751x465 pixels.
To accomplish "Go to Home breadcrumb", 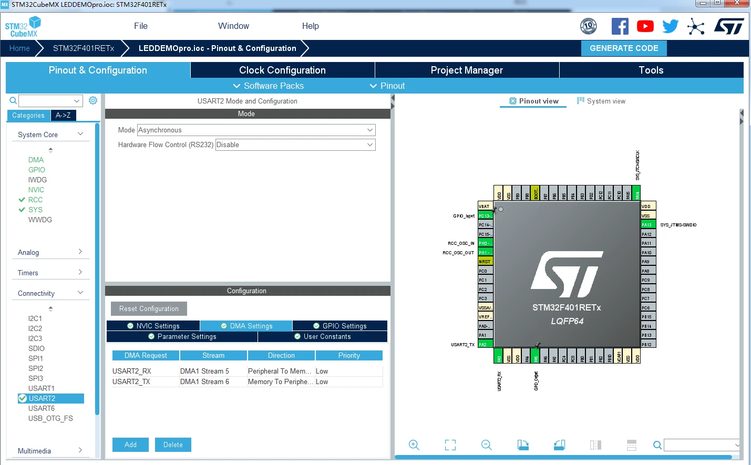I will pyautogui.click(x=19, y=48).
